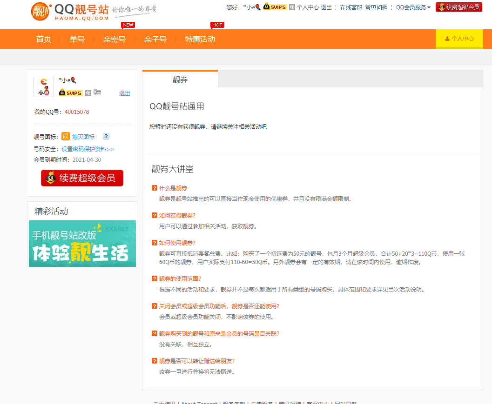This screenshot has width=492, height=404.
Task: Click username *小e in sidebar
Action: 67,80
